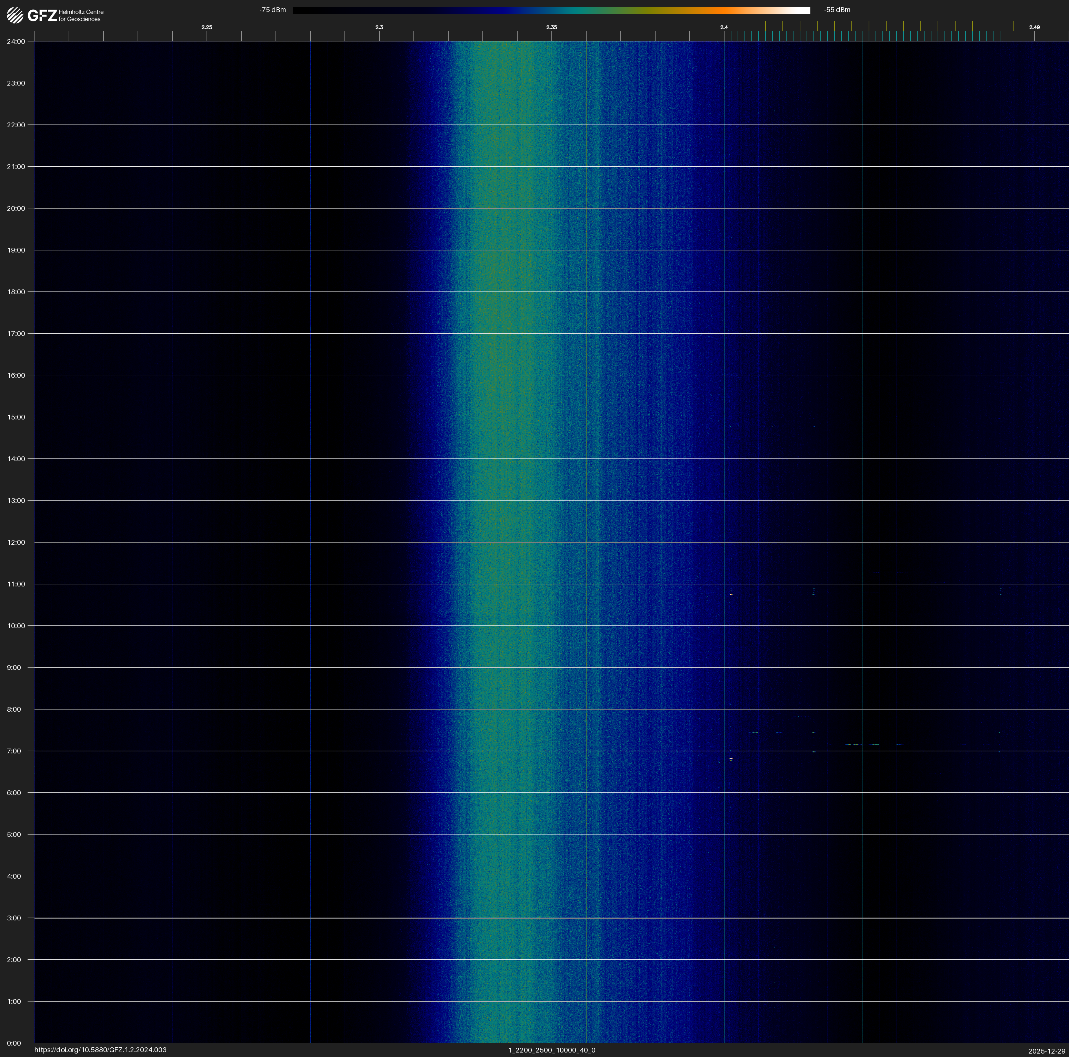The width and height of the screenshot is (1069, 1057).
Task: Click the bright white signal burst below 7:00
Action: point(731,758)
